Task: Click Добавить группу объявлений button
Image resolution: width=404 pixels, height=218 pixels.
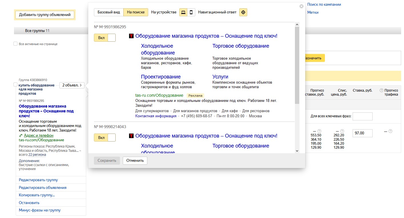Action: click(45, 15)
